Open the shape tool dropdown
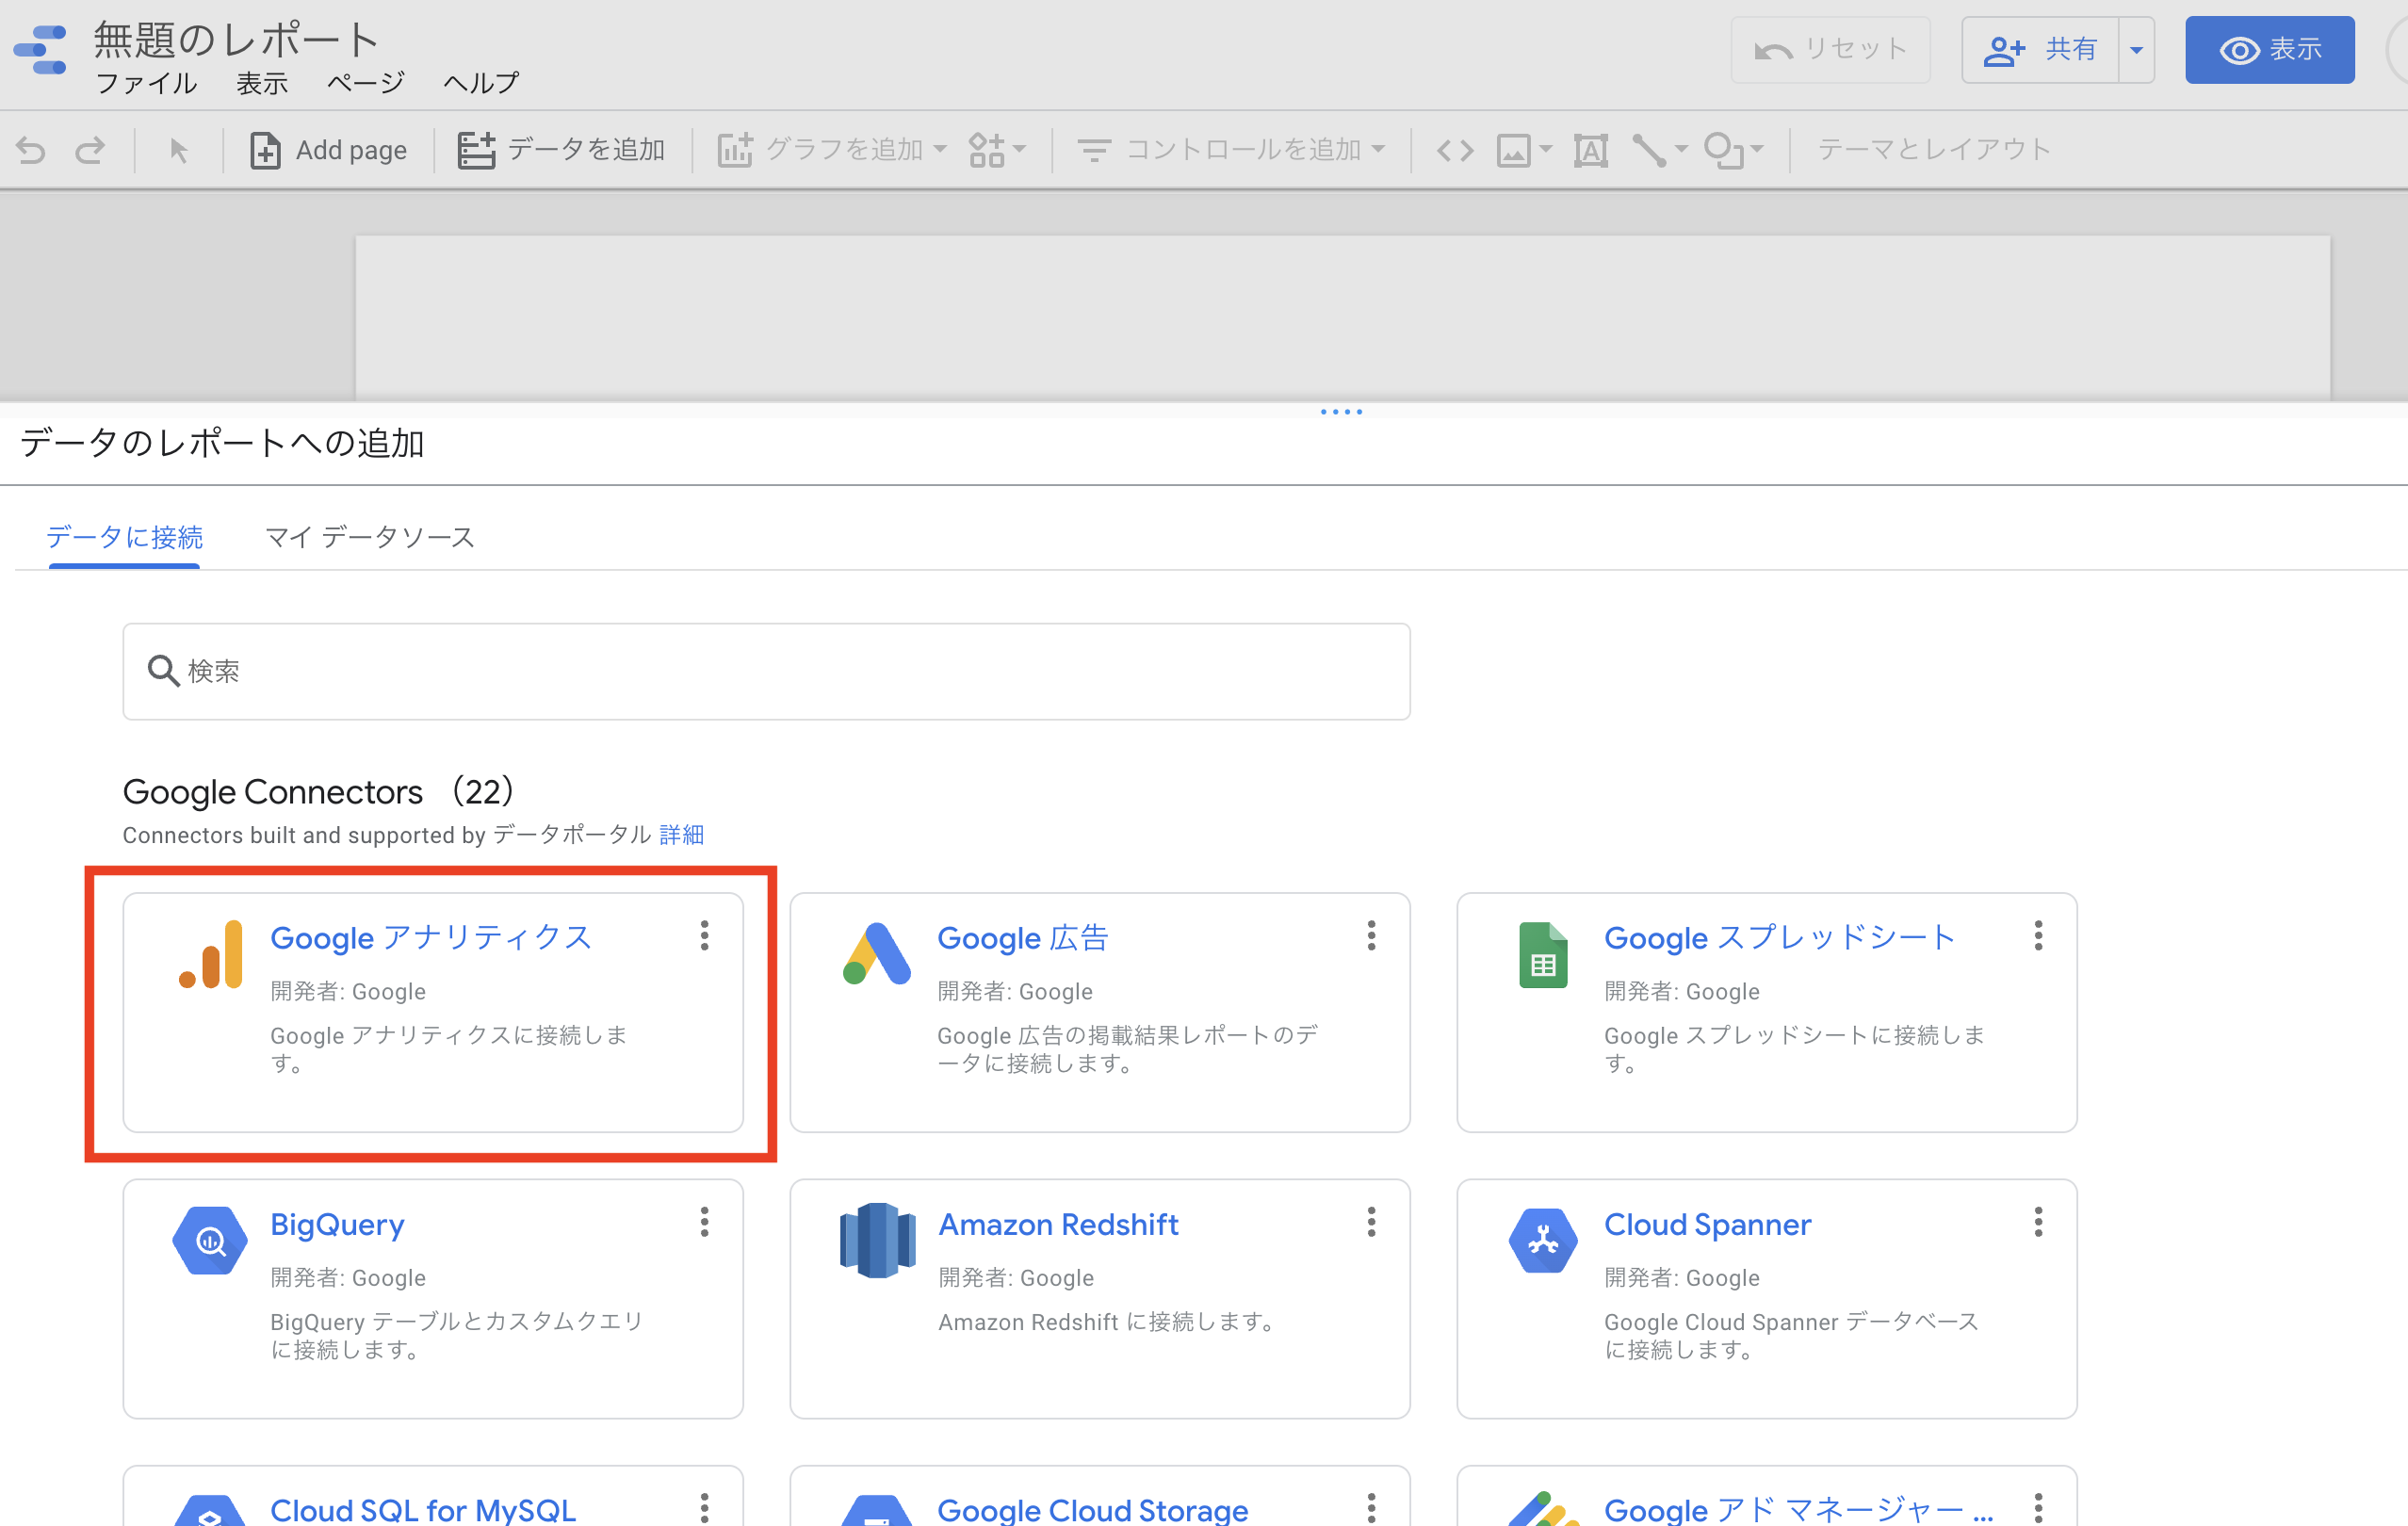The image size is (2408, 1526). coord(1733,150)
